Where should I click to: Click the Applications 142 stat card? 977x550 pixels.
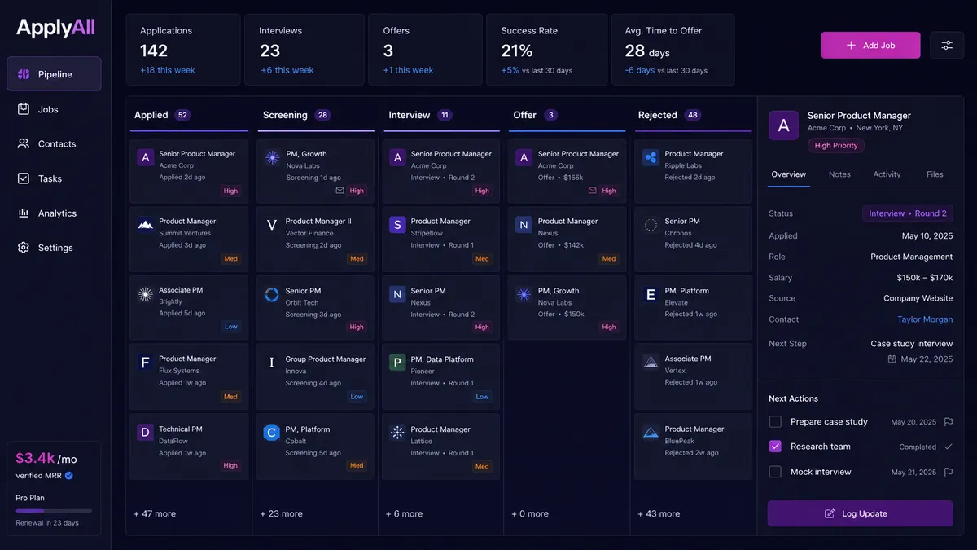tap(183, 50)
